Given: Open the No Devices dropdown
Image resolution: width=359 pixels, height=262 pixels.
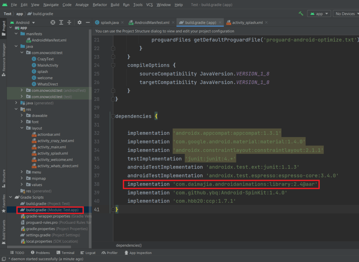Looking at the screenshot, I should [x=345, y=14].
